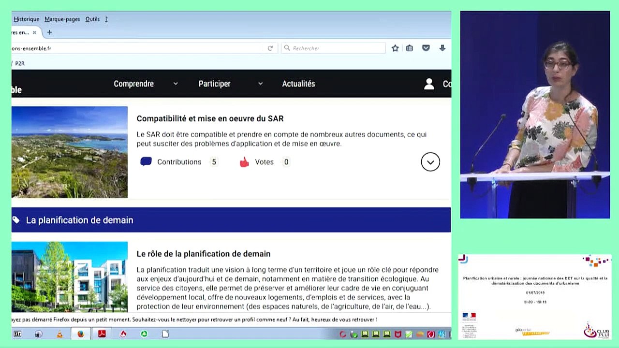Click the presentation title slide thumbnail
This screenshot has width=619, height=348.
535,297
